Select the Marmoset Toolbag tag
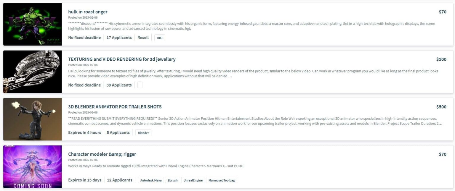 222,180
